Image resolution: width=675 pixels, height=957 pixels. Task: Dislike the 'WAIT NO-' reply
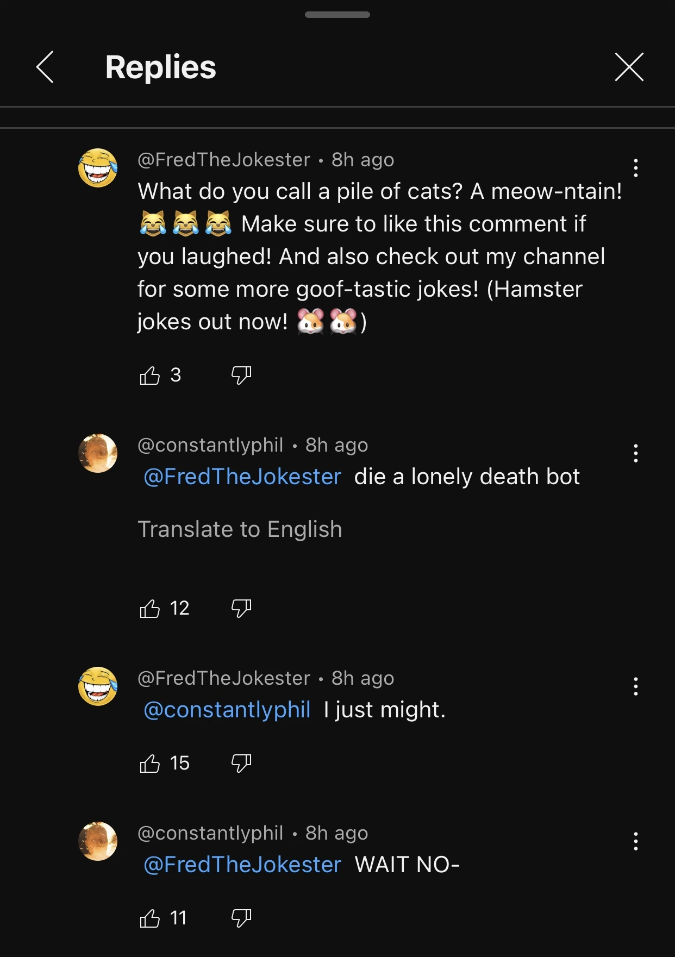click(241, 918)
